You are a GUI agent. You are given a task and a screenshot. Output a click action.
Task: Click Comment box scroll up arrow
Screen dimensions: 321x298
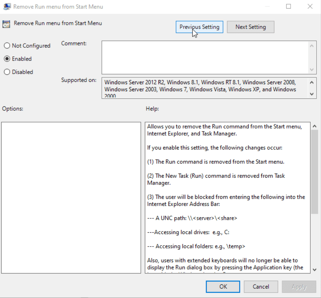click(312, 46)
